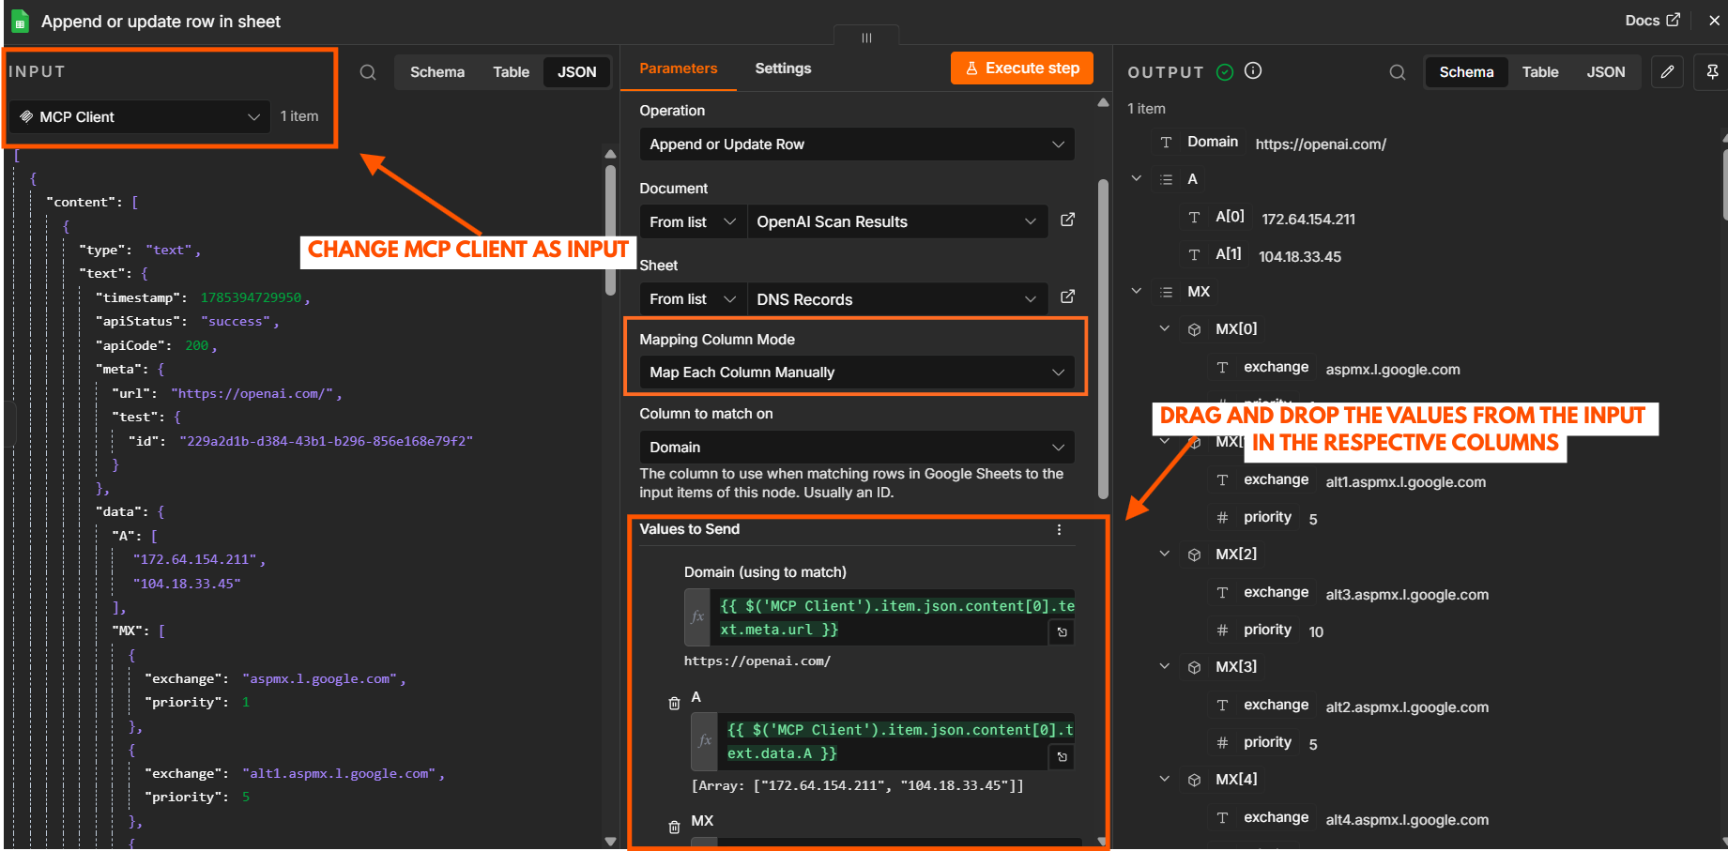1728x851 pixels.
Task: Click the fx icon of Domain field
Action: (697, 617)
